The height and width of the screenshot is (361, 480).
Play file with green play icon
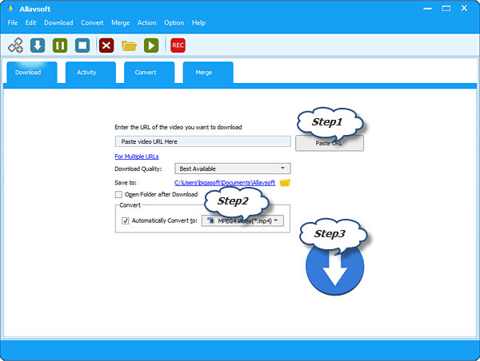coord(151,46)
